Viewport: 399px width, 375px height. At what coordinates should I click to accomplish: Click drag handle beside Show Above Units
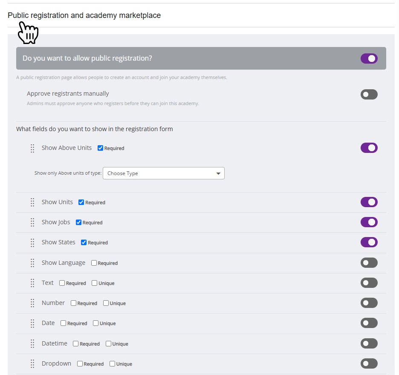point(32,148)
